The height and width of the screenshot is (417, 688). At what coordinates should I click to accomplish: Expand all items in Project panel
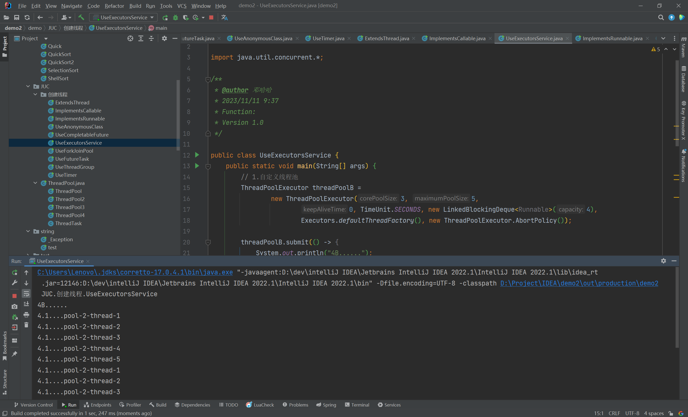click(141, 38)
